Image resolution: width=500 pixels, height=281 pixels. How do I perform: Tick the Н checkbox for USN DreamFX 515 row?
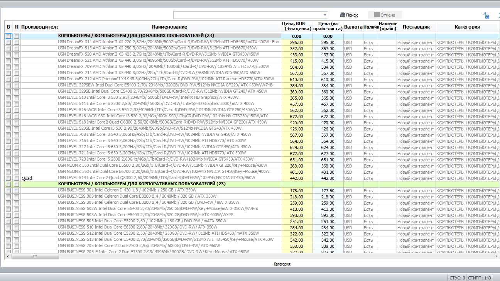[x=16, y=49]
